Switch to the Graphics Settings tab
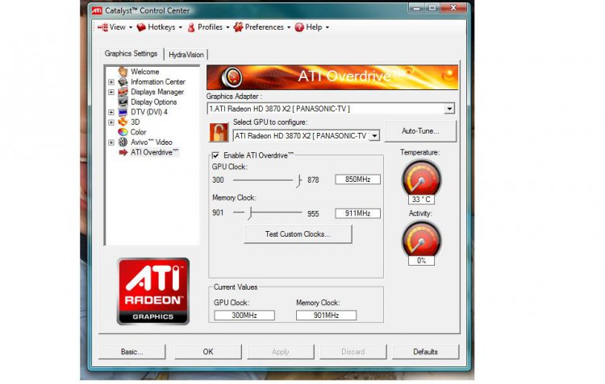 (131, 54)
